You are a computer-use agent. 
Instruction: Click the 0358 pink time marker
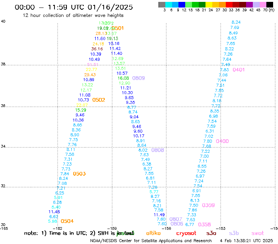click(x=204, y=225)
